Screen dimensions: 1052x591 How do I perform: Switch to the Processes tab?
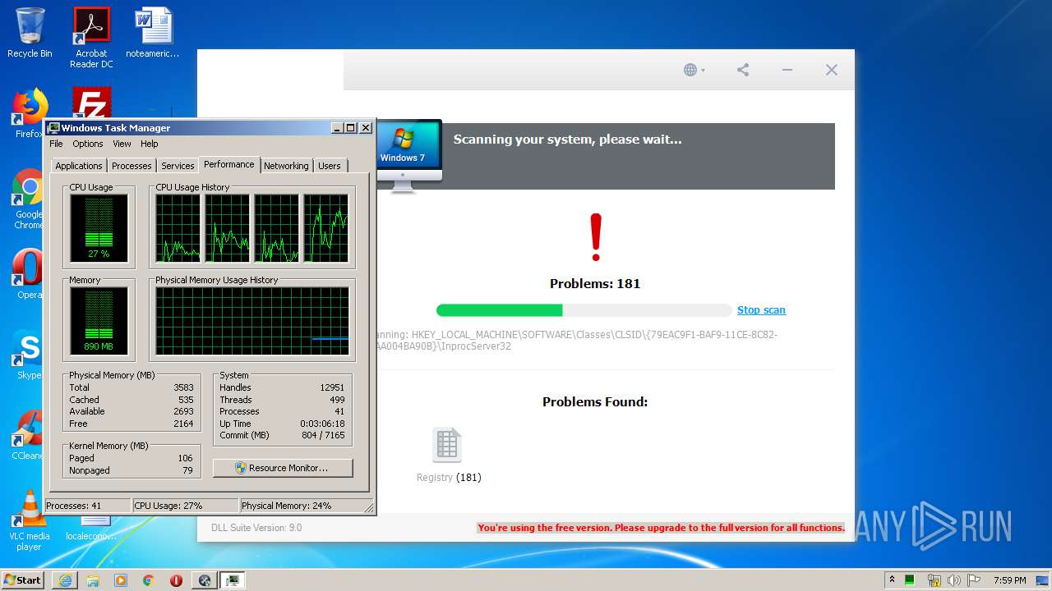131,166
